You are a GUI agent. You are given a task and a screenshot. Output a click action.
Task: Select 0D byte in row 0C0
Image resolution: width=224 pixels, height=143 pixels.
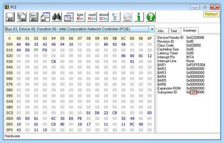(150, 113)
